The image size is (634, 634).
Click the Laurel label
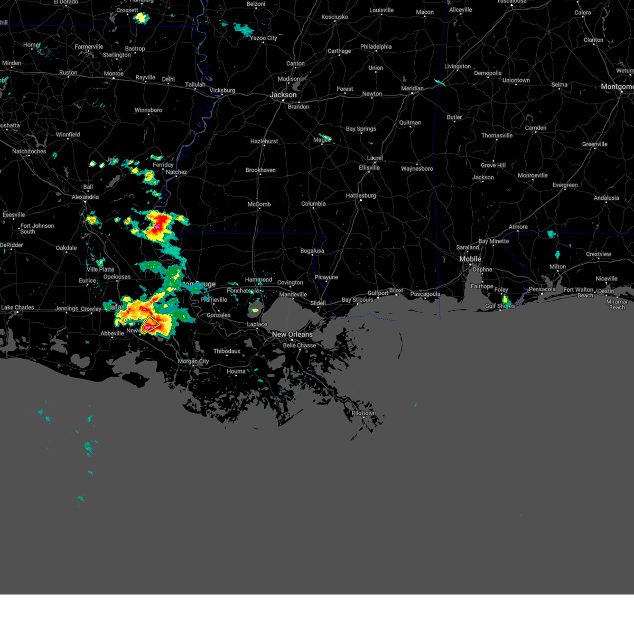[x=375, y=158]
